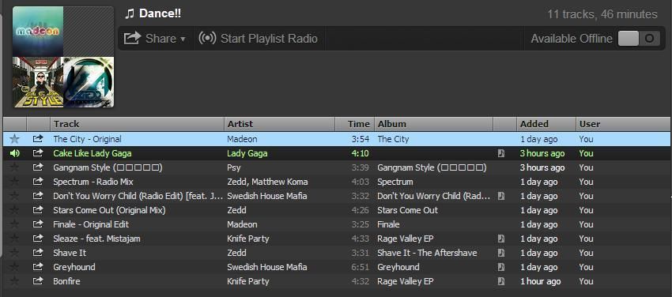672x297 pixels.
Task: Select track name Bonfire
Action: 66,281
